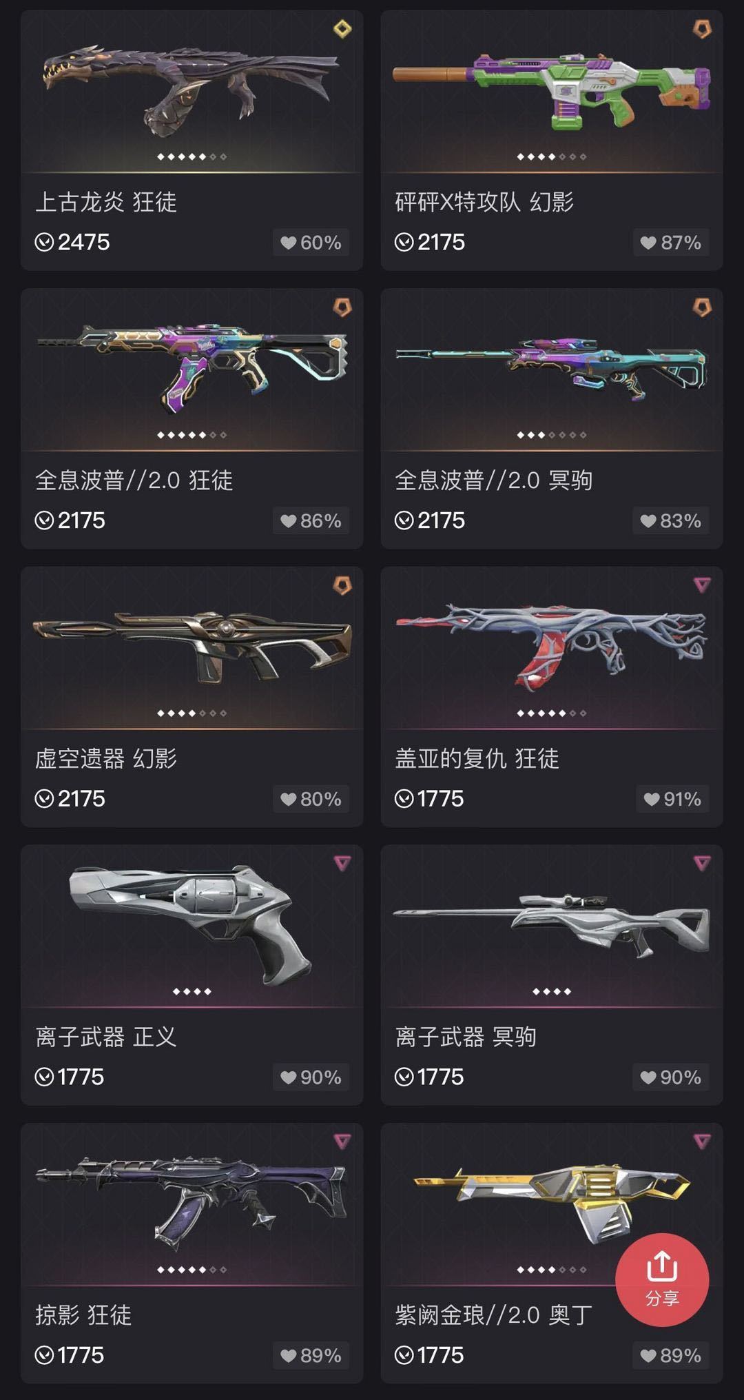Toggle the 83% heart on 全息波普//2.0 冥驹

[x=670, y=520]
